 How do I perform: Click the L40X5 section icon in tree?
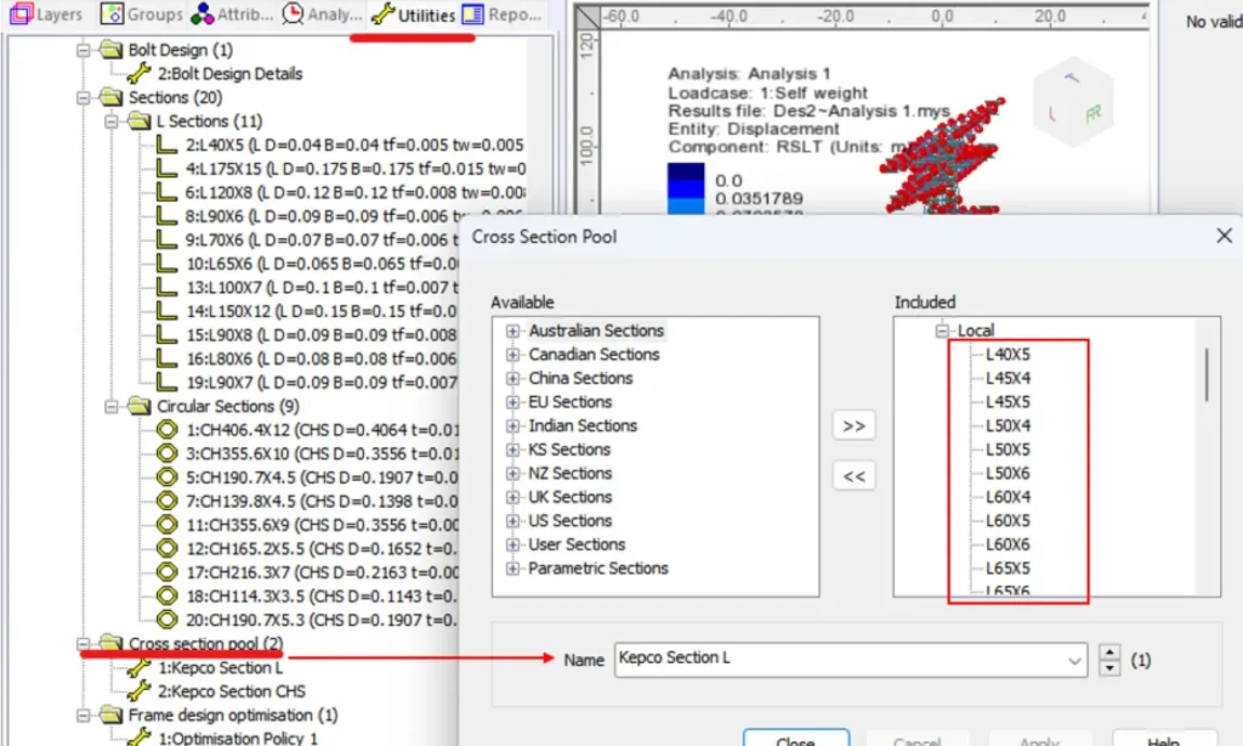click(x=166, y=145)
